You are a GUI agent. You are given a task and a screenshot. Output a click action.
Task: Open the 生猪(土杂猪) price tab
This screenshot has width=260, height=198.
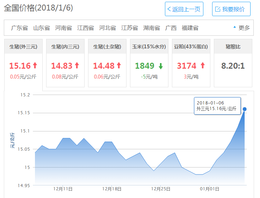click(x=107, y=46)
